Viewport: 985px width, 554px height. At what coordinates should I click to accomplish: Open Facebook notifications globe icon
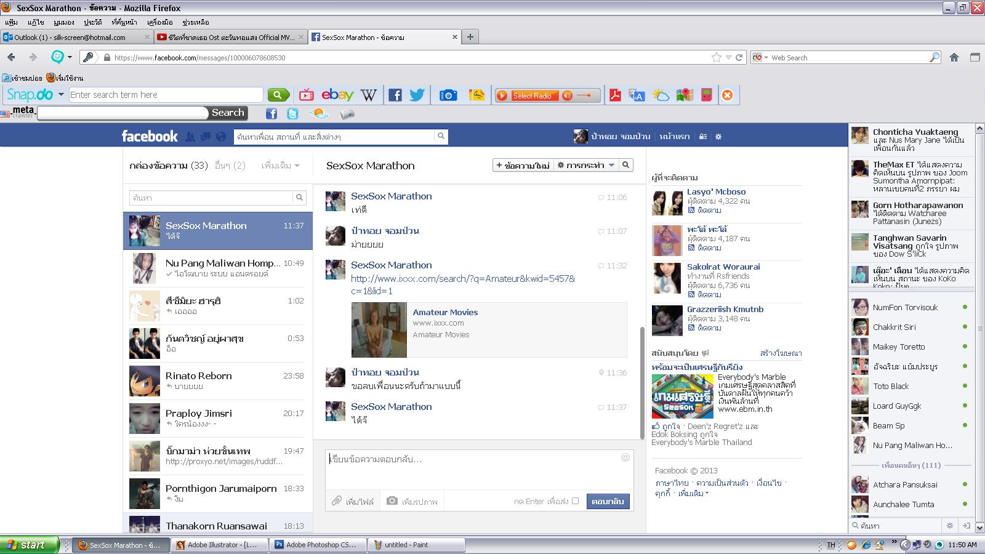coord(221,137)
